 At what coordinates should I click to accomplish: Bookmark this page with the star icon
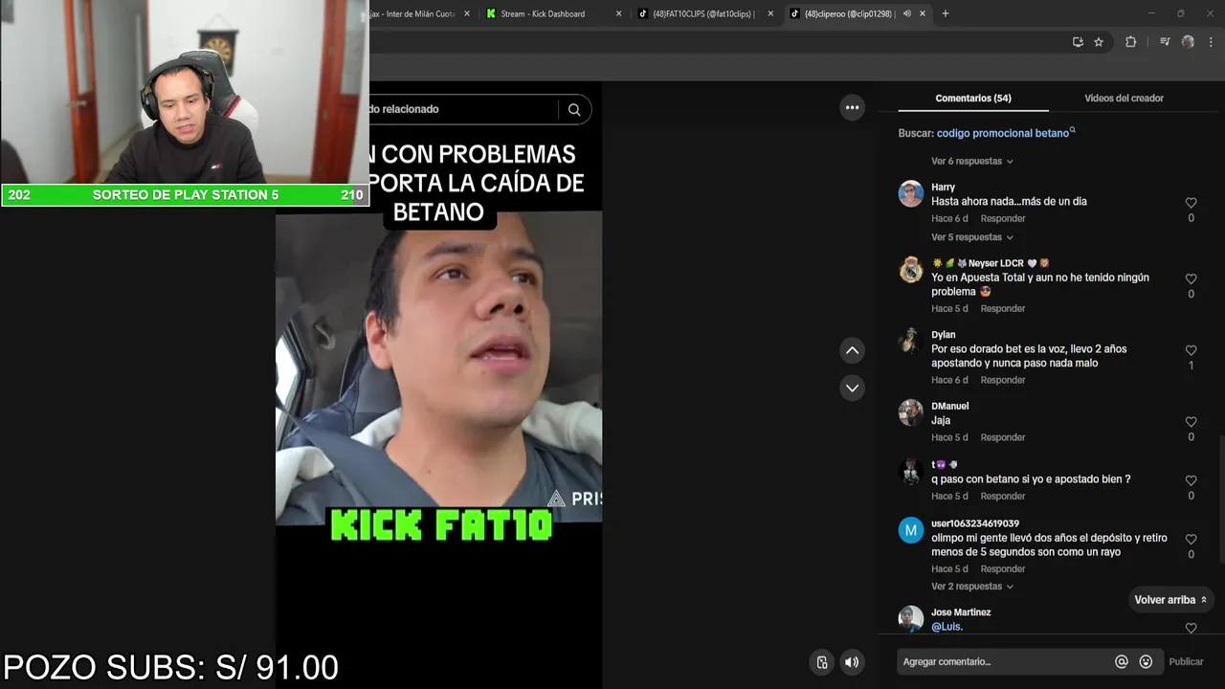(1099, 42)
